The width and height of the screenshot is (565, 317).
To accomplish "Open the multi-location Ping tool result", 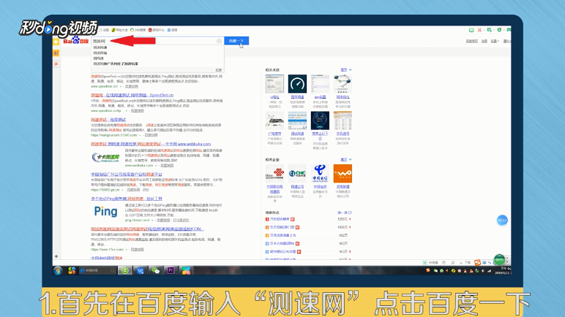I will [127, 199].
